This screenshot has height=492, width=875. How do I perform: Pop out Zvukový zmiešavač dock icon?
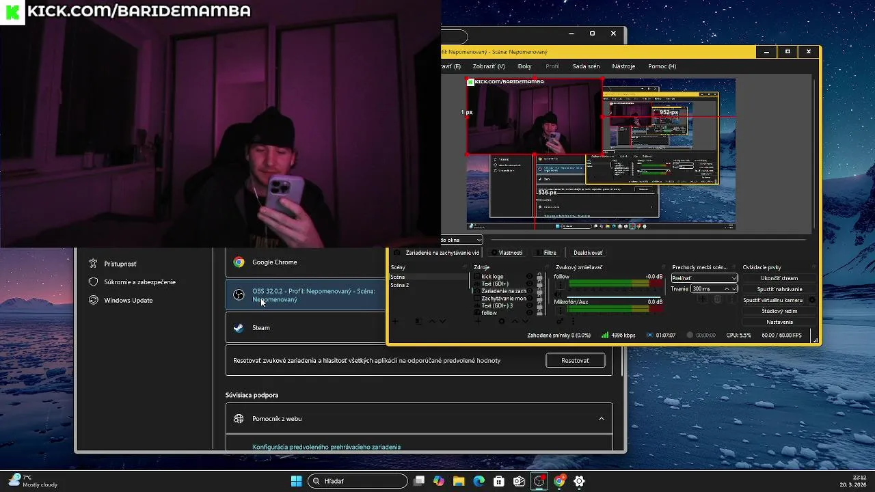(663, 266)
